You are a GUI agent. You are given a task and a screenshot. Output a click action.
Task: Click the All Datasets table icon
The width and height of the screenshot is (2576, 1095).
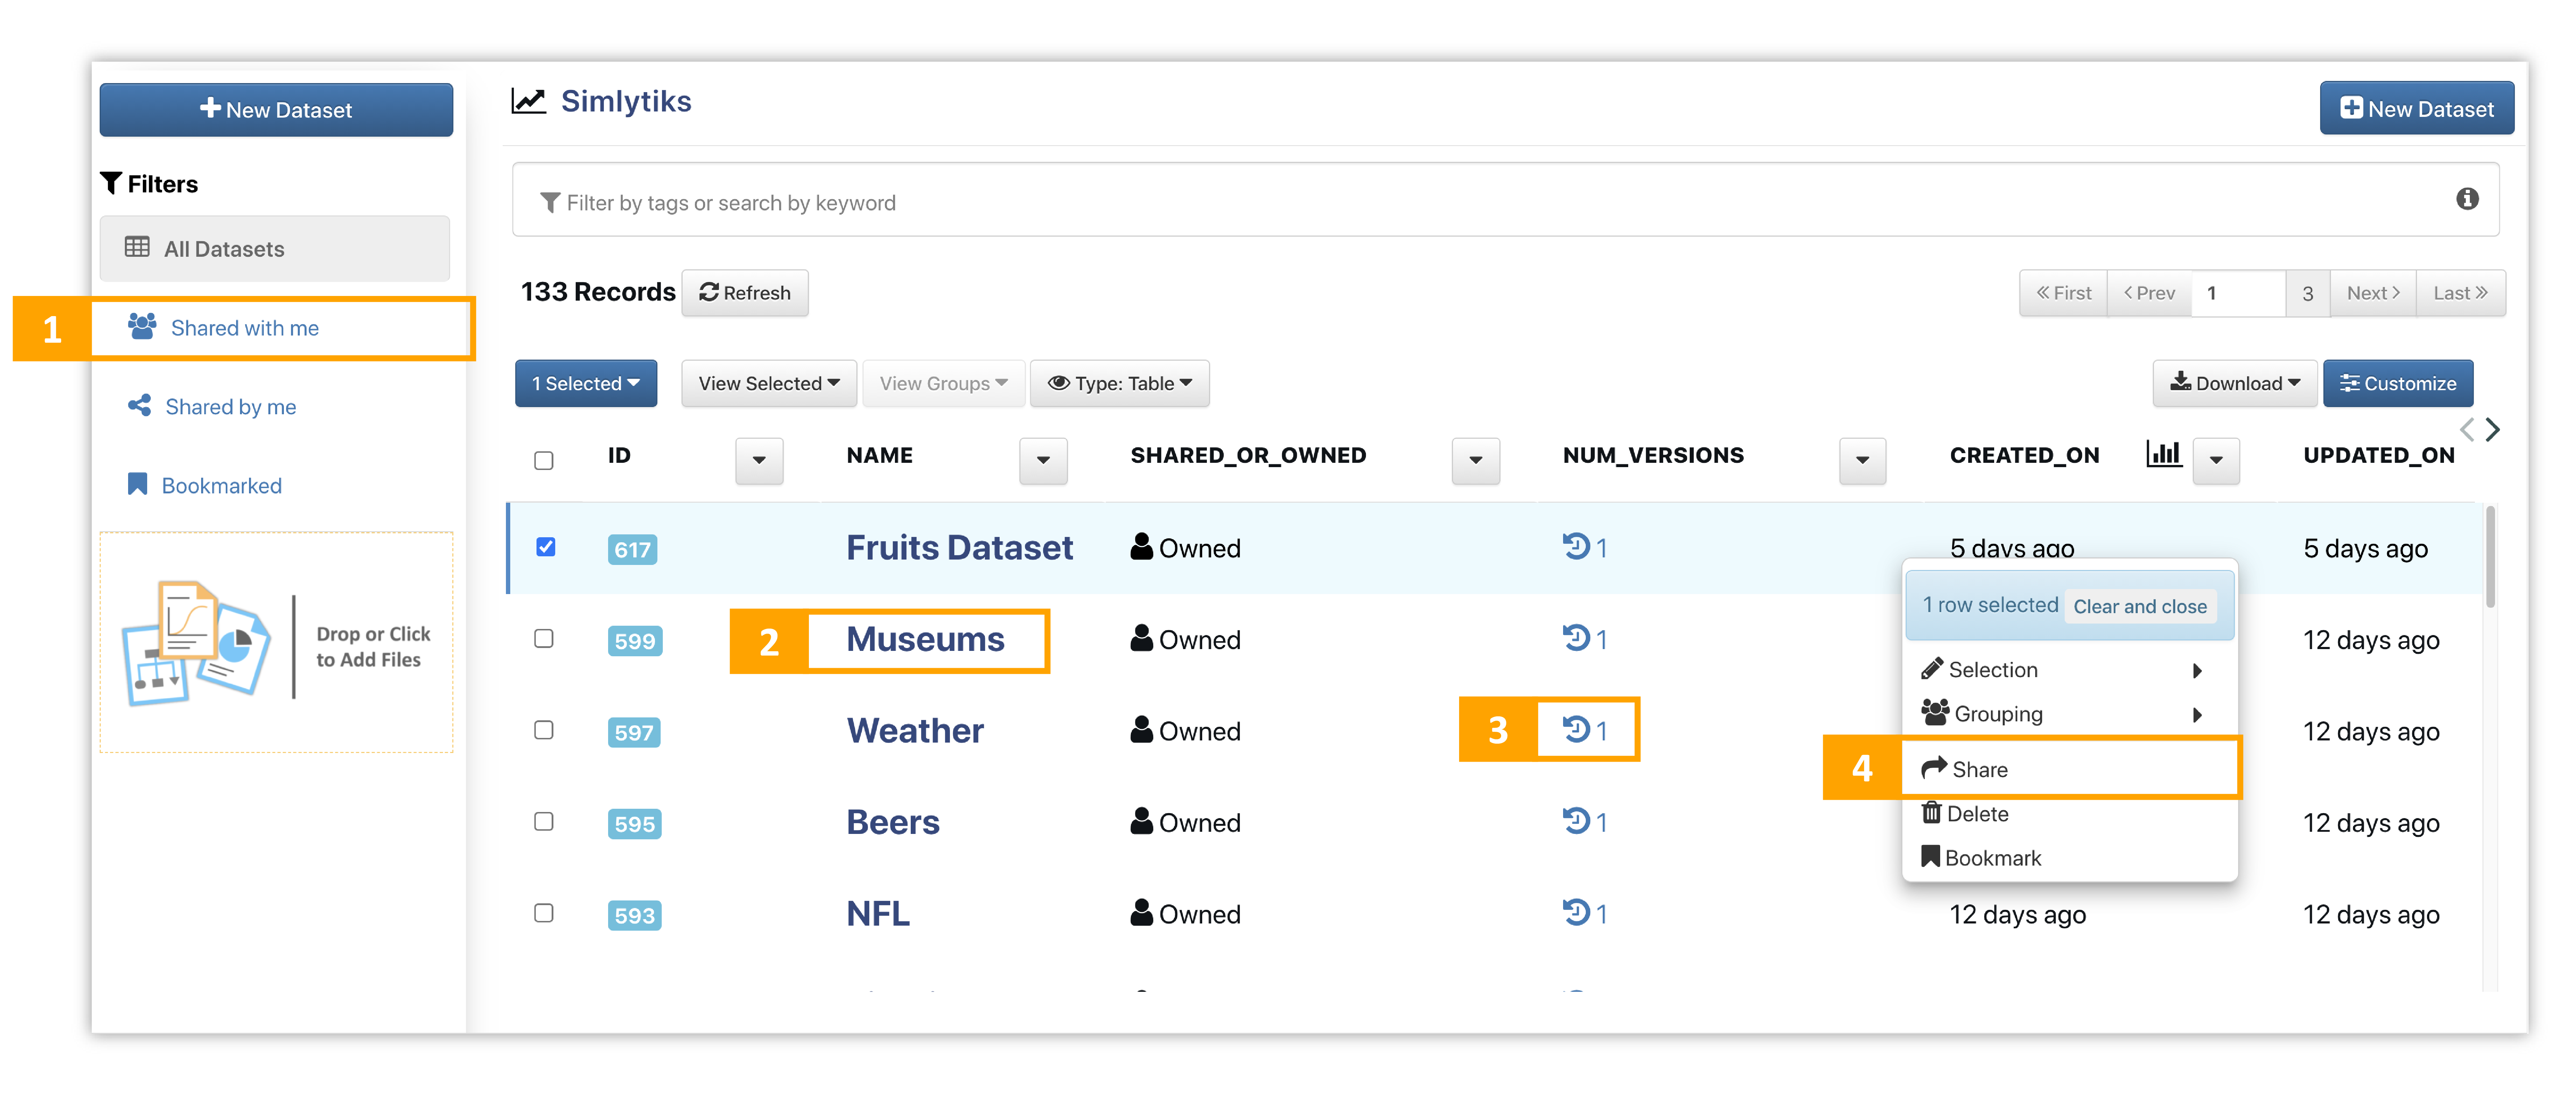137,247
